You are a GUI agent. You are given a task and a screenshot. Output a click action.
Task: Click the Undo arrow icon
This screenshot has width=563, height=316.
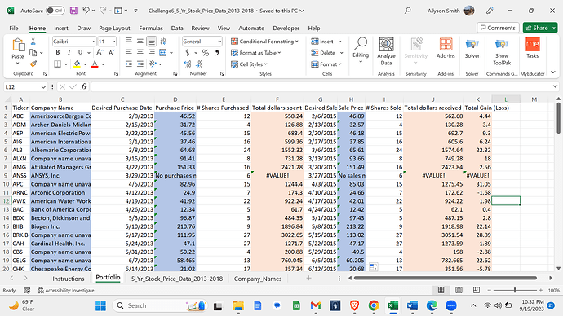pos(86,11)
